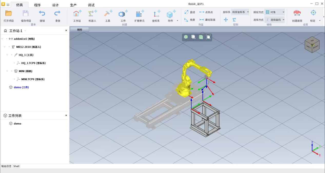Click the 打开项目 folder icon
This screenshot has width=325, height=173.
coord(9,14)
